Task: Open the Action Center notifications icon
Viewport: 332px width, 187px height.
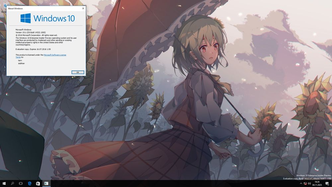Action: click(x=327, y=183)
